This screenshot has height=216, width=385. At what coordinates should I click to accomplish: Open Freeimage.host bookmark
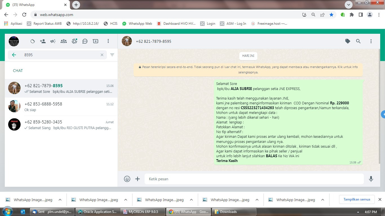pyautogui.click(x=269, y=24)
